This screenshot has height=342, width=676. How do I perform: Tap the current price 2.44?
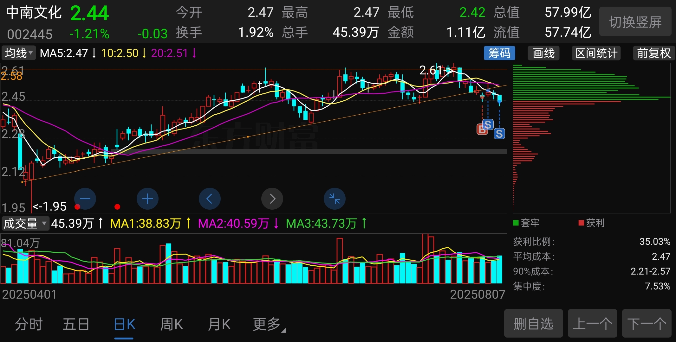pos(89,13)
